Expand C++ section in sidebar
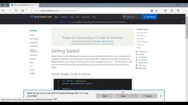 coord(31,66)
